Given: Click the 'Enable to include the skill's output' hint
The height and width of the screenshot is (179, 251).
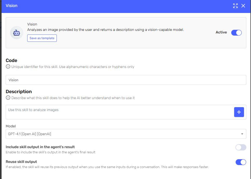Looking at the screenshot, I should pyautogui.click(x=50, y=152).
